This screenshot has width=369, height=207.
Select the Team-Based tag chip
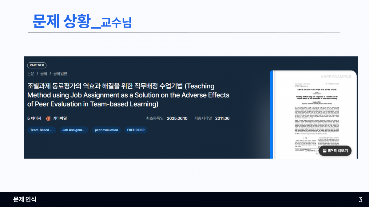(x=42, y=130)
